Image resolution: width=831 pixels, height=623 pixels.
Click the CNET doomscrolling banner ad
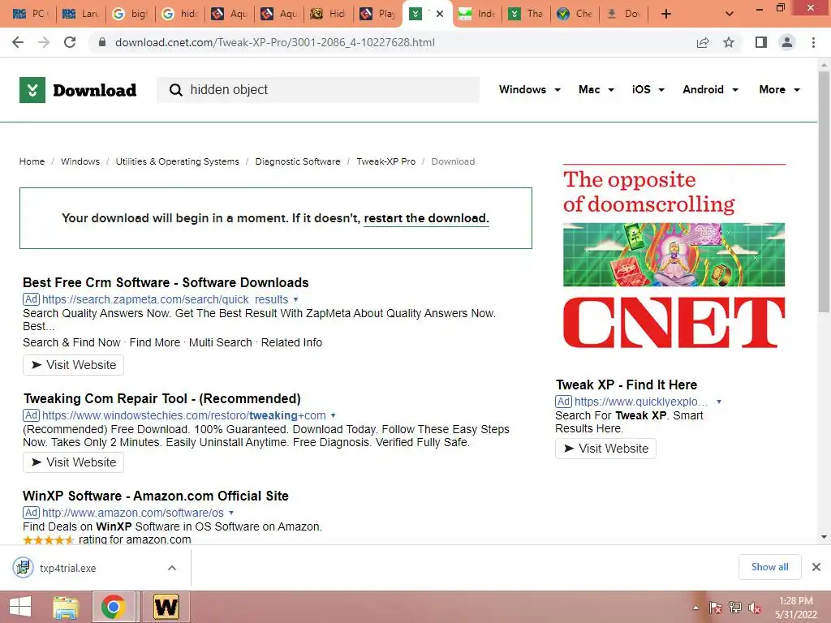click(674, 256)
